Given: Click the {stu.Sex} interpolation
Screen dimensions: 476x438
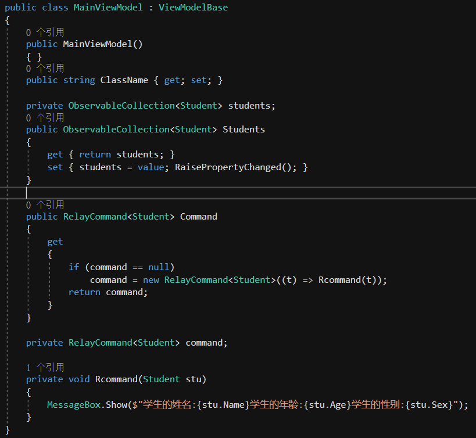Looking at the screenshot, I should [429, 405].
